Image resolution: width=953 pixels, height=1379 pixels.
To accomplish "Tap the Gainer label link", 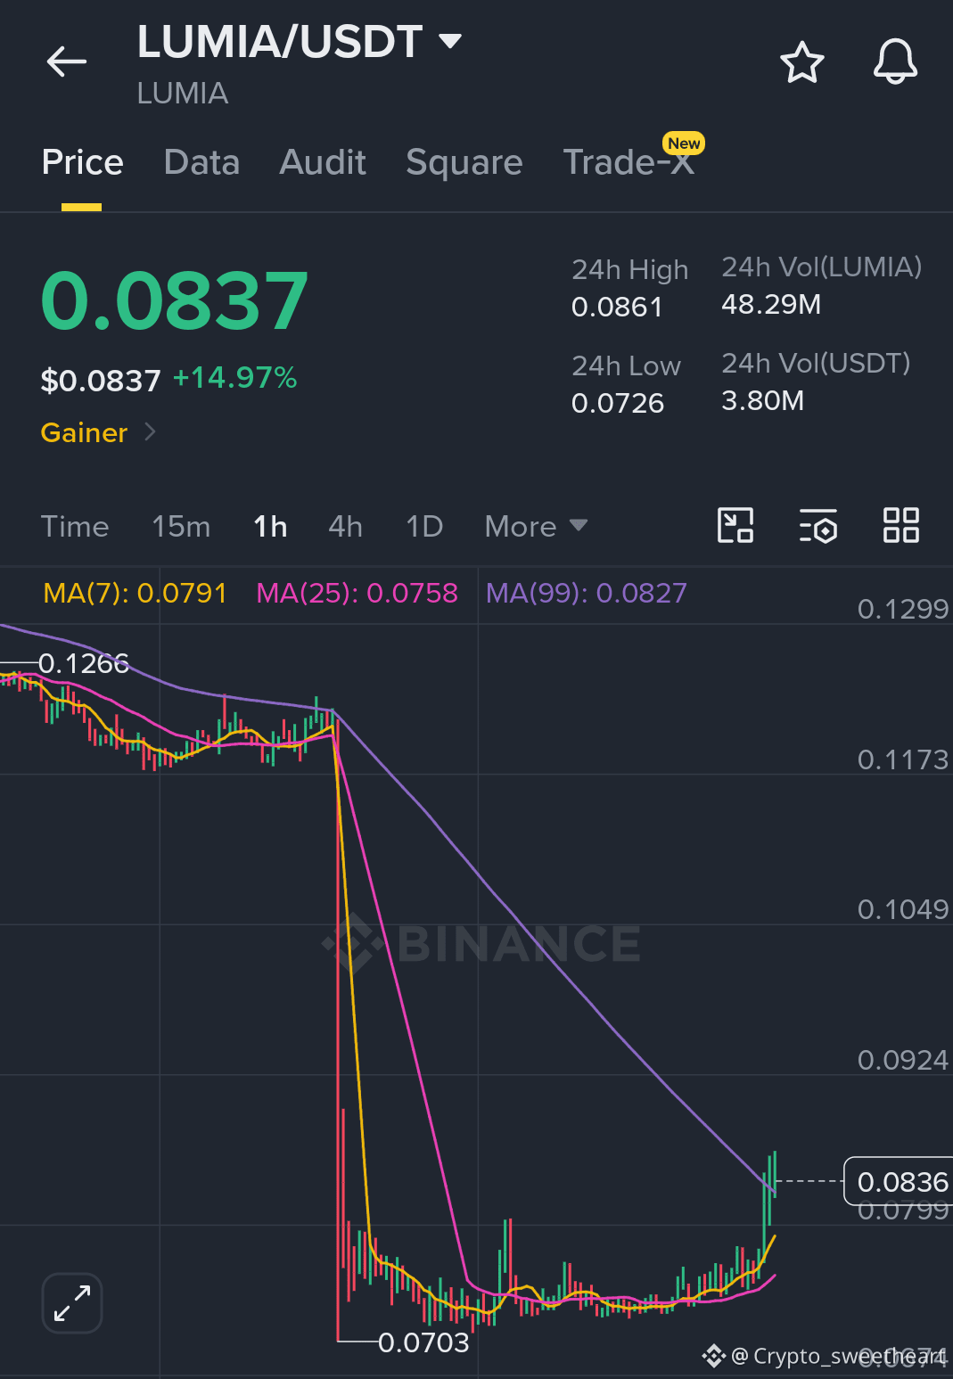I will [x=85, y=432].
